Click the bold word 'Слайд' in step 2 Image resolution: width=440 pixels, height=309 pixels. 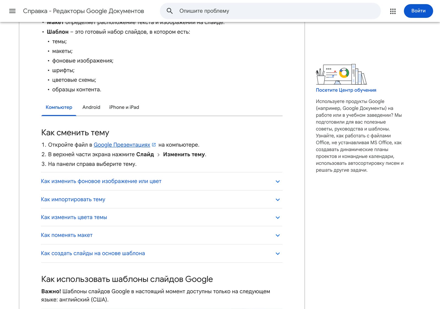tap(145, 154)
